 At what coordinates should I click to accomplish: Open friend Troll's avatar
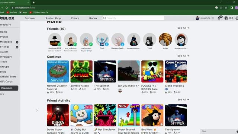click(102, 40)
